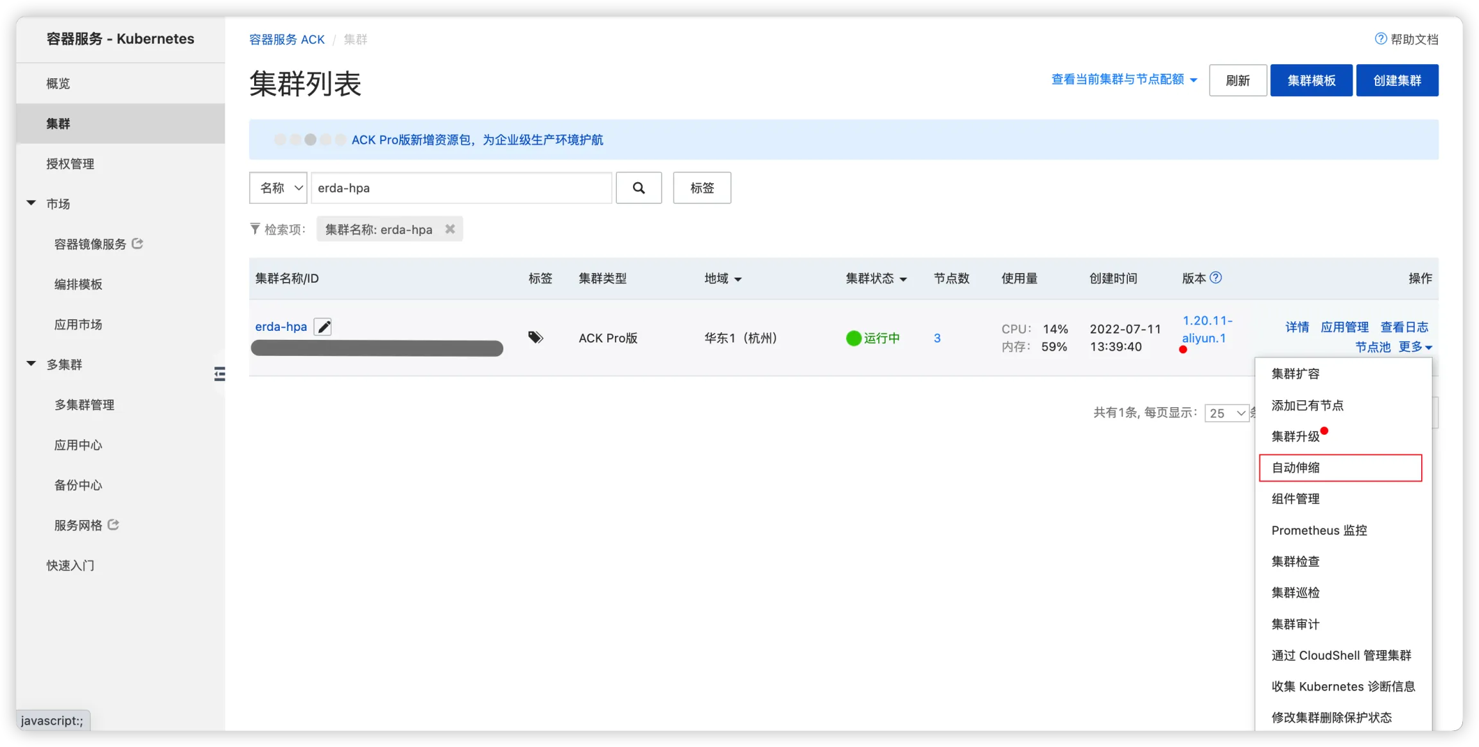This screenshot has width=1479, height=747.
Task: Collapse sidebar with the menu fold icon
Action: (x=220, y=374)
